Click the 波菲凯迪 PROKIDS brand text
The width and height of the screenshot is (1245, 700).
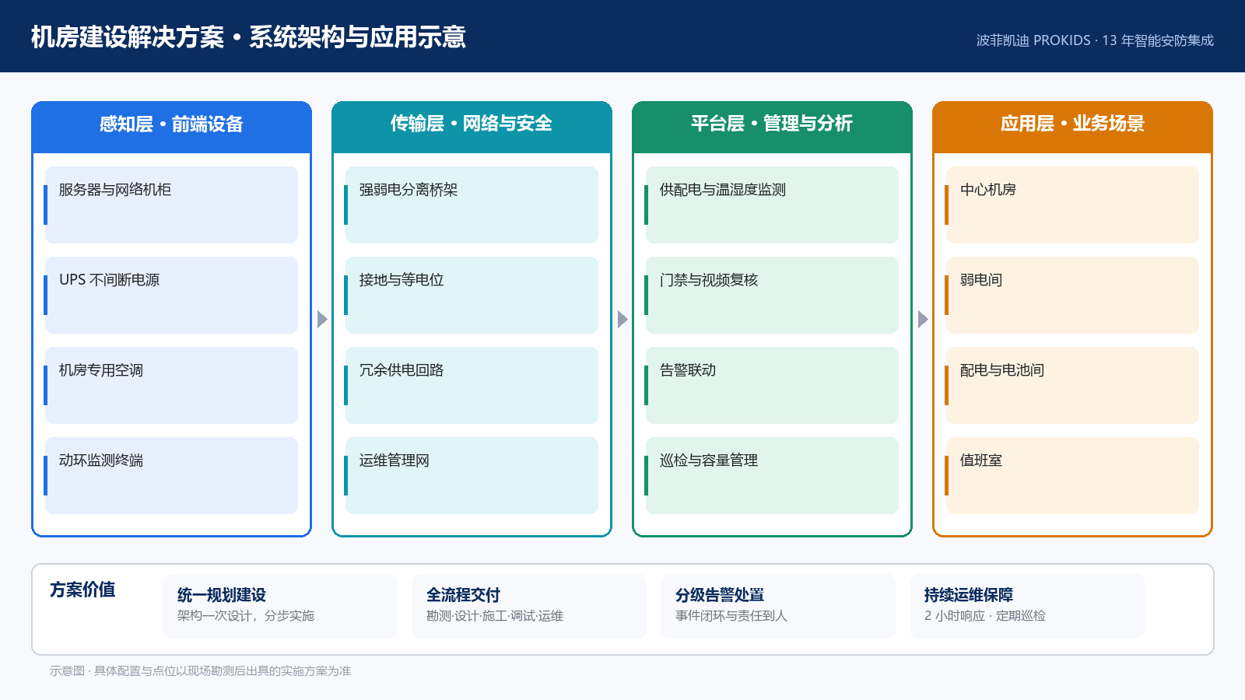[1033, 40]
